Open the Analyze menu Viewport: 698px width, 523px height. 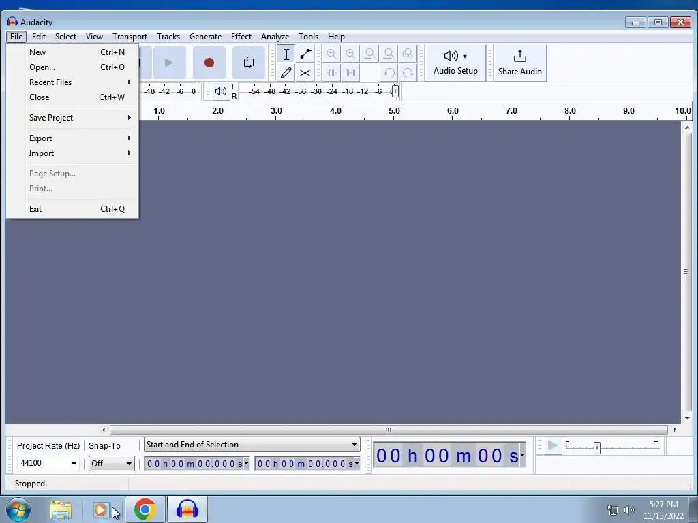(x=275, y=37)
